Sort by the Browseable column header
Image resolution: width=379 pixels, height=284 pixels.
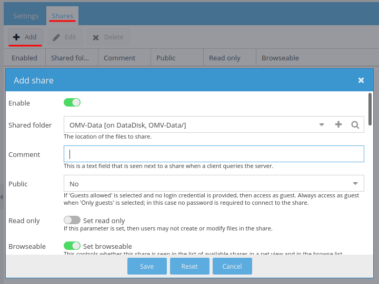(281, 58)
